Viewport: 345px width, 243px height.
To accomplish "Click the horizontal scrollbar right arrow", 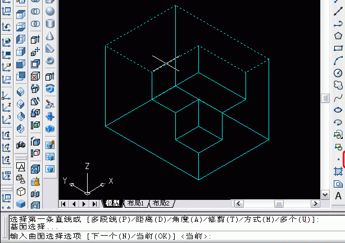I will tap(315, 203).
